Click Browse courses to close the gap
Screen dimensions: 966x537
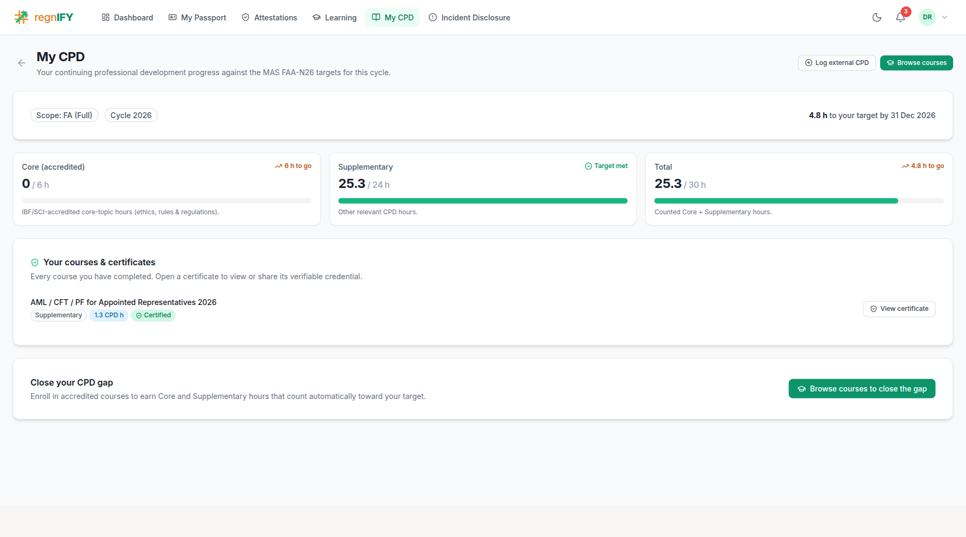tap(862, 389)
